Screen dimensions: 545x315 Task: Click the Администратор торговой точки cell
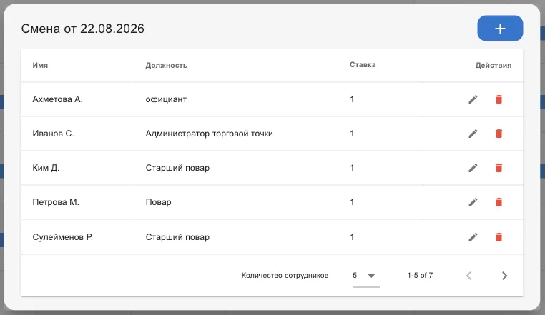click(210, 134)
